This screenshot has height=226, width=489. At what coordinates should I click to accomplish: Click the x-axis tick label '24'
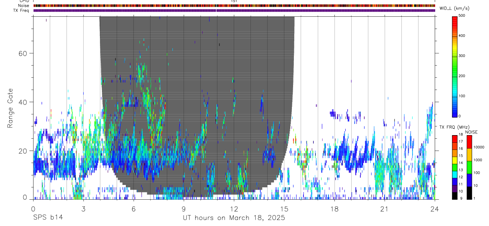[435, 208]
